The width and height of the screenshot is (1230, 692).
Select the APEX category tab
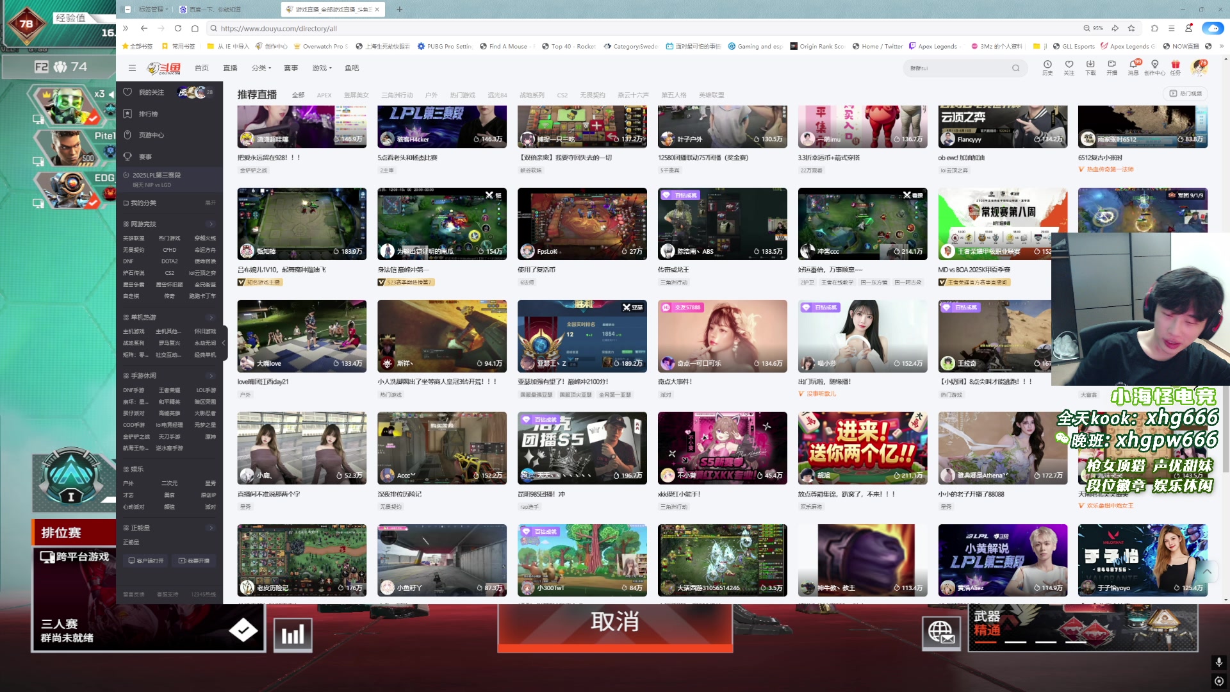click(x=324, y=95)
